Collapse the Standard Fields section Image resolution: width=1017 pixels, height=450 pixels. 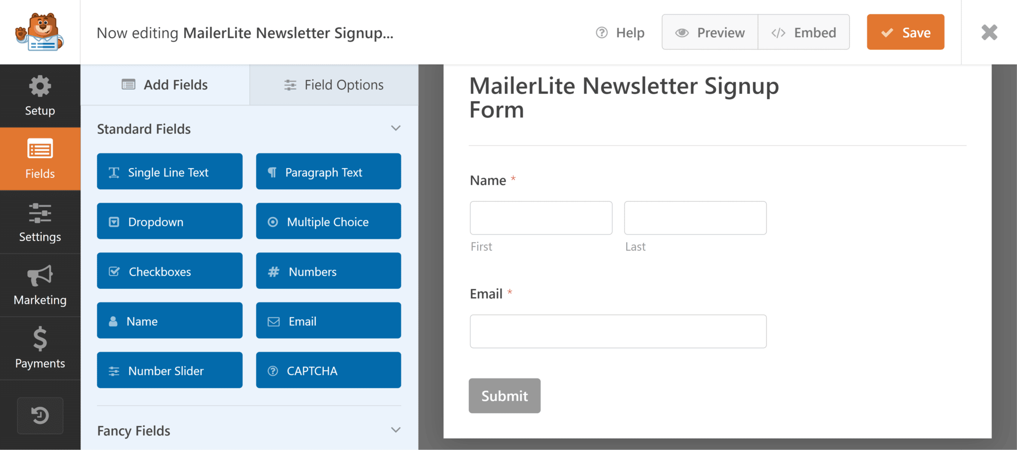click(396, 128)
